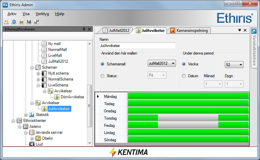The image size is (260, 160).
Task: Click the JulAvvikelse tree hand icon
Action: pos(44,109)
